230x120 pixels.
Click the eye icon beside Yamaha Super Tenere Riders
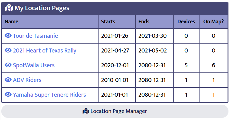click(8, 95)
